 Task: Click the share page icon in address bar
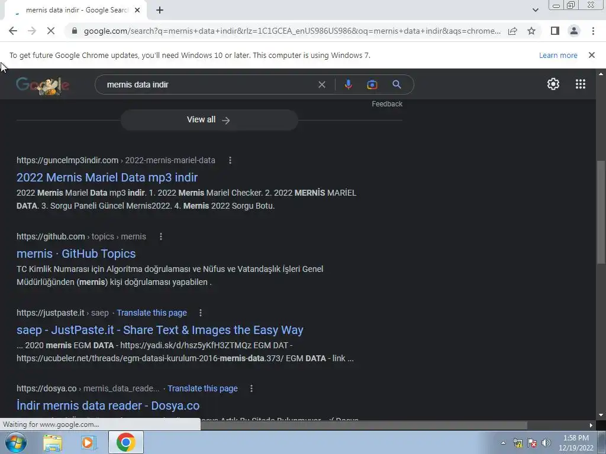[512, 31]
